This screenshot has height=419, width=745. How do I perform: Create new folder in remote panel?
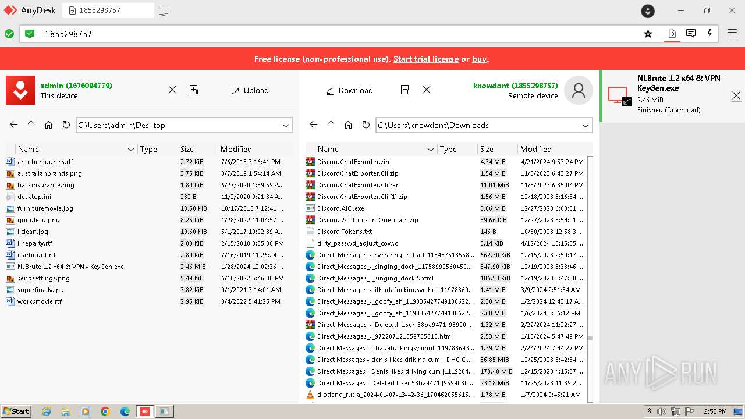coord(405,90)
